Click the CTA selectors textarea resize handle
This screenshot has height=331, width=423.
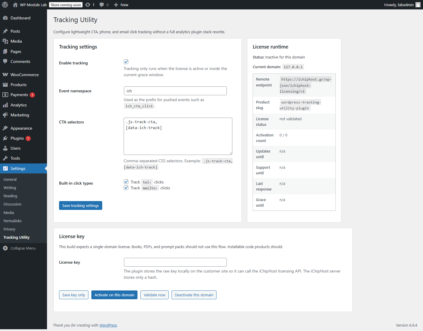tap(231, 153)
